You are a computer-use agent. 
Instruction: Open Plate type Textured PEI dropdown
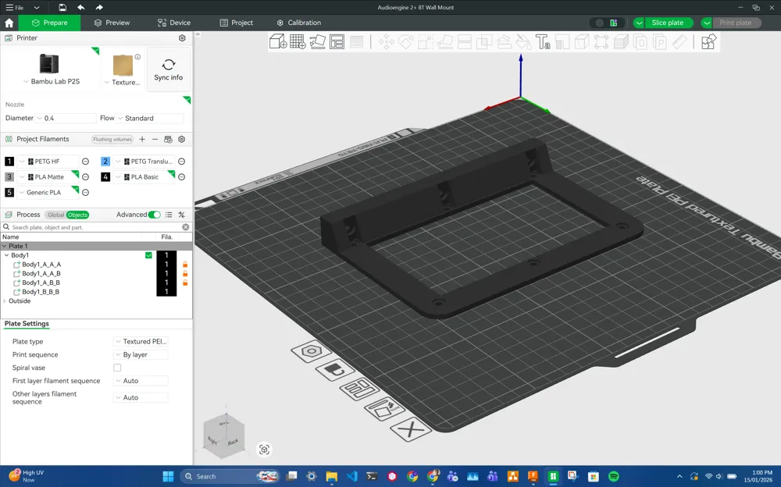coord(141,342)
